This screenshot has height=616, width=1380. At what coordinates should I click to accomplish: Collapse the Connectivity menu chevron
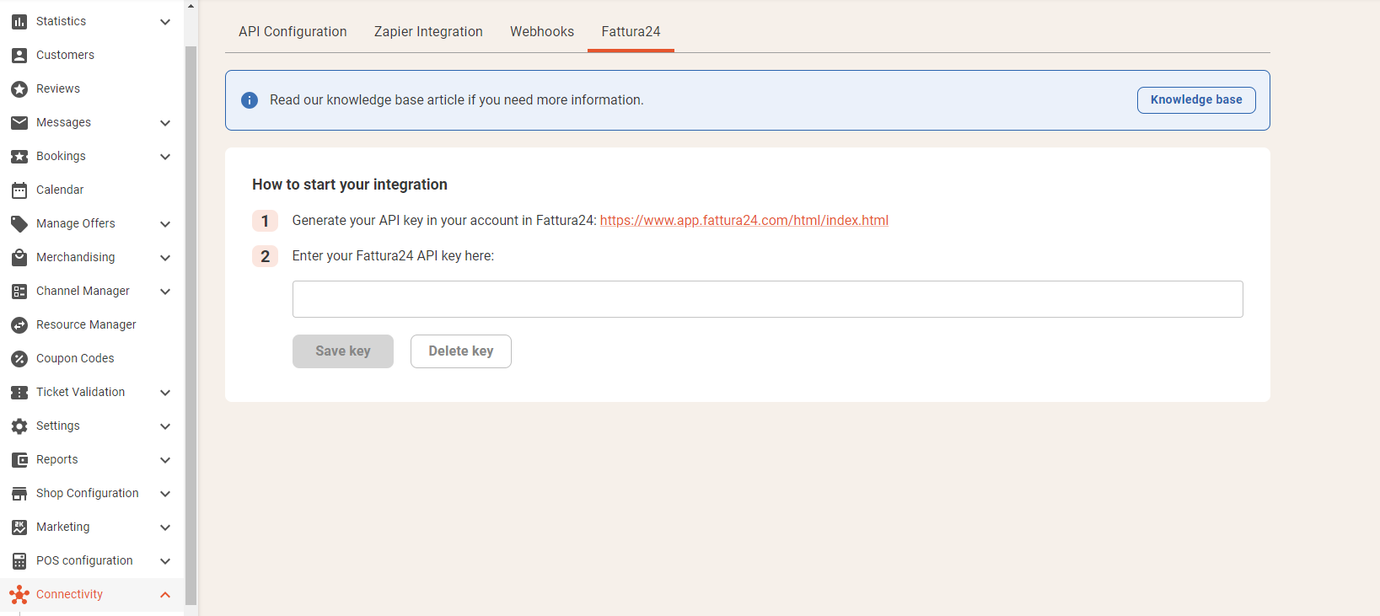[165, 595]
